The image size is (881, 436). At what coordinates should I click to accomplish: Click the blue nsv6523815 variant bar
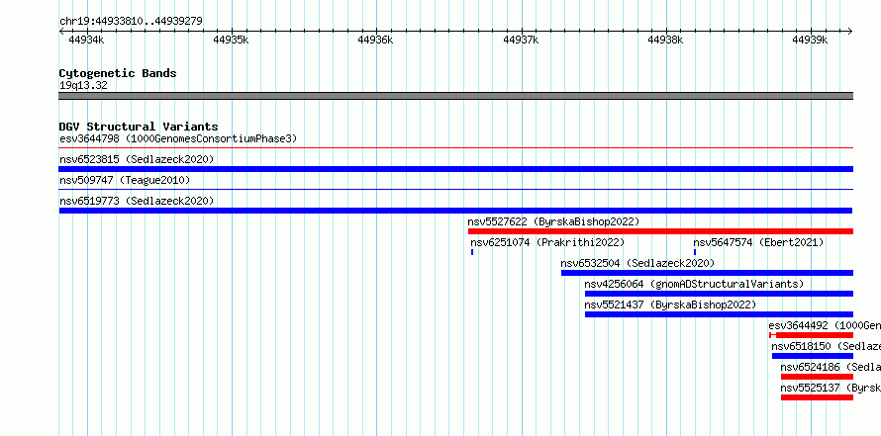456,169
